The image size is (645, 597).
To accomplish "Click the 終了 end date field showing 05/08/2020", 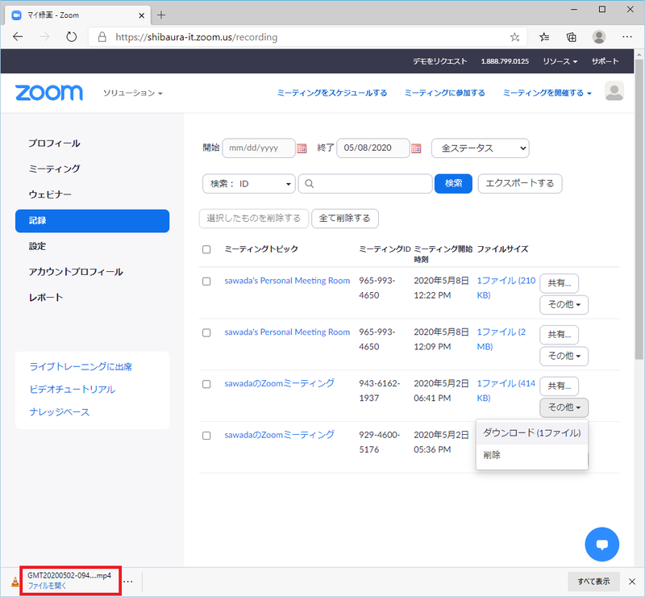I will coord(373,148).
